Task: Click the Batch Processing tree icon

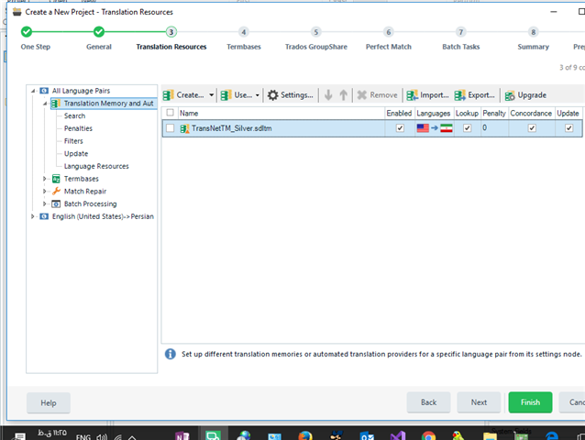Action: (x=56, y=204)
